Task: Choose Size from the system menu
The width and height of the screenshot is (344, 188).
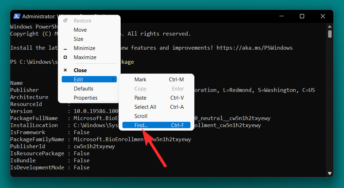Action: click(x=78, y=39)
